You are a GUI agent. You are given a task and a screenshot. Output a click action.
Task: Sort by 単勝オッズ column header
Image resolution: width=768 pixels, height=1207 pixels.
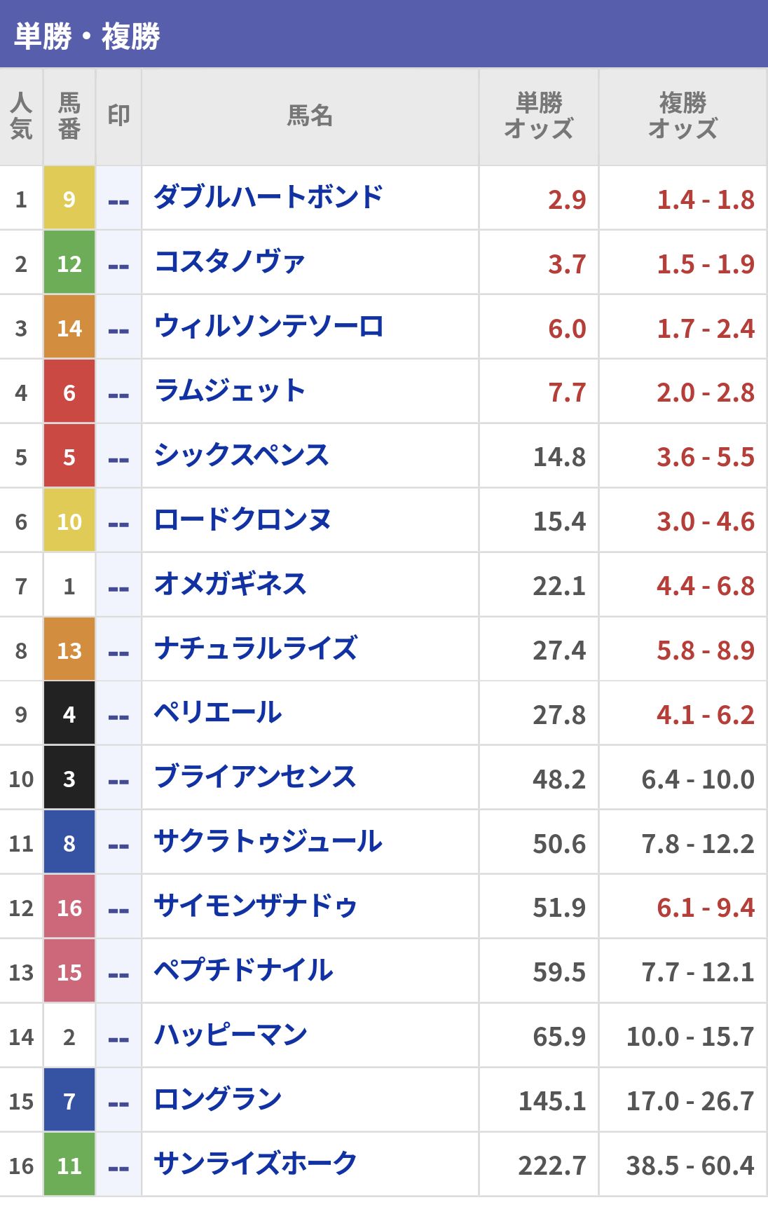[539, 116]
